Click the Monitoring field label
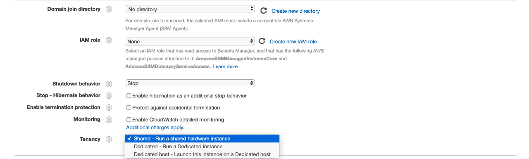The width and height of the screenshot is (529, 159). (87, 119)
